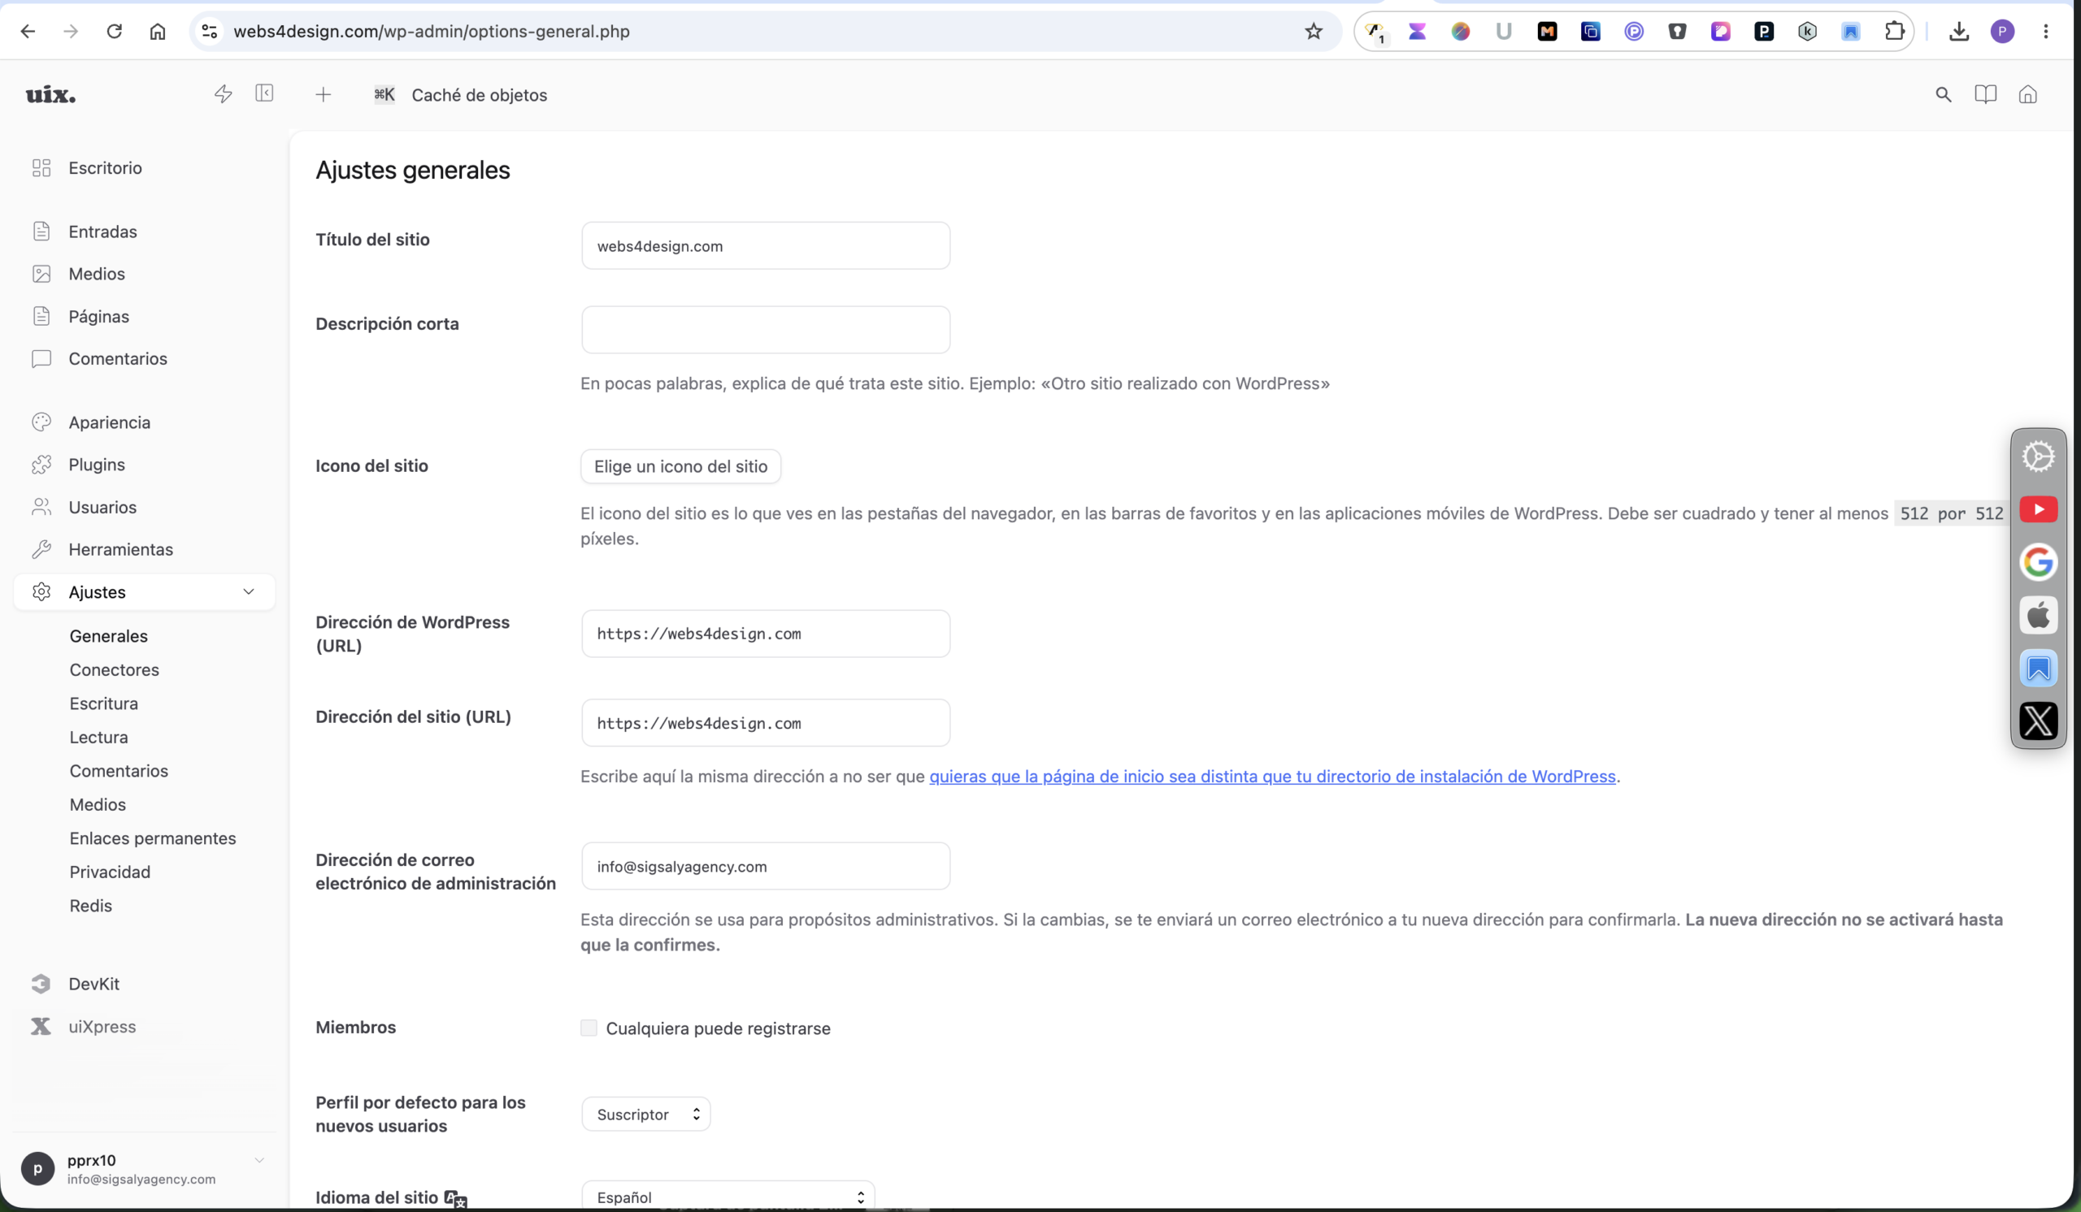Collapse the Ajustes menu chevron
The width and height of the screenshot is (2081, 1212).
pos(249,591)
